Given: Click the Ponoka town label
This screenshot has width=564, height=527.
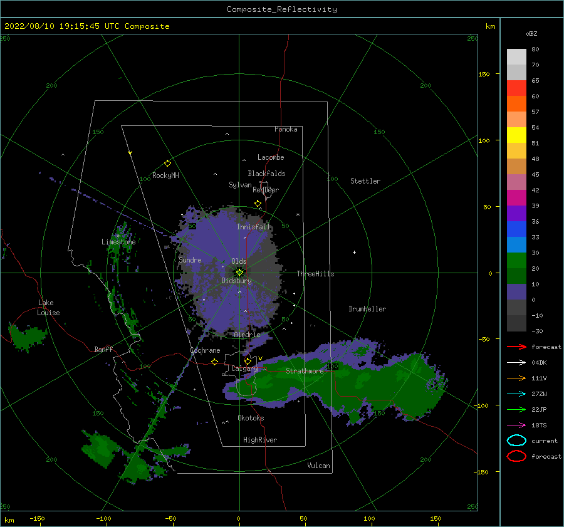Looking at the screenshot, I should click(286, 129).
